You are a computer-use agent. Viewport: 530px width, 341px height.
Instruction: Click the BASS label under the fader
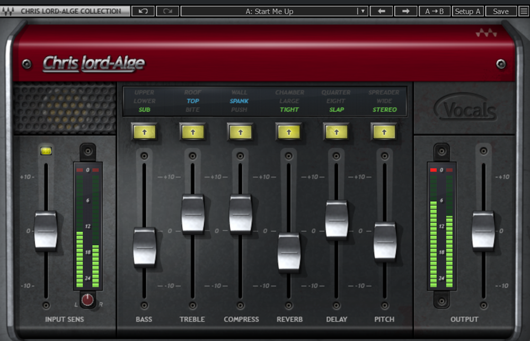pyautogui.click(x=144, y=319)
